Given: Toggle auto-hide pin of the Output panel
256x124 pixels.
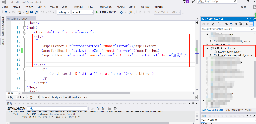Looking at the screenshot, I should point(193,103).
